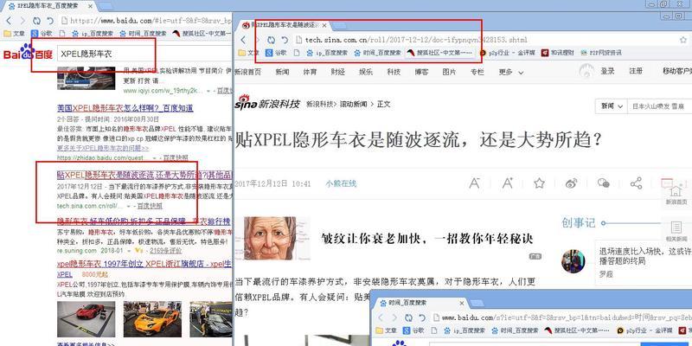Open the 新闻 search category dropdown
This screenshot has width=692, height=346.
(612, 106)
